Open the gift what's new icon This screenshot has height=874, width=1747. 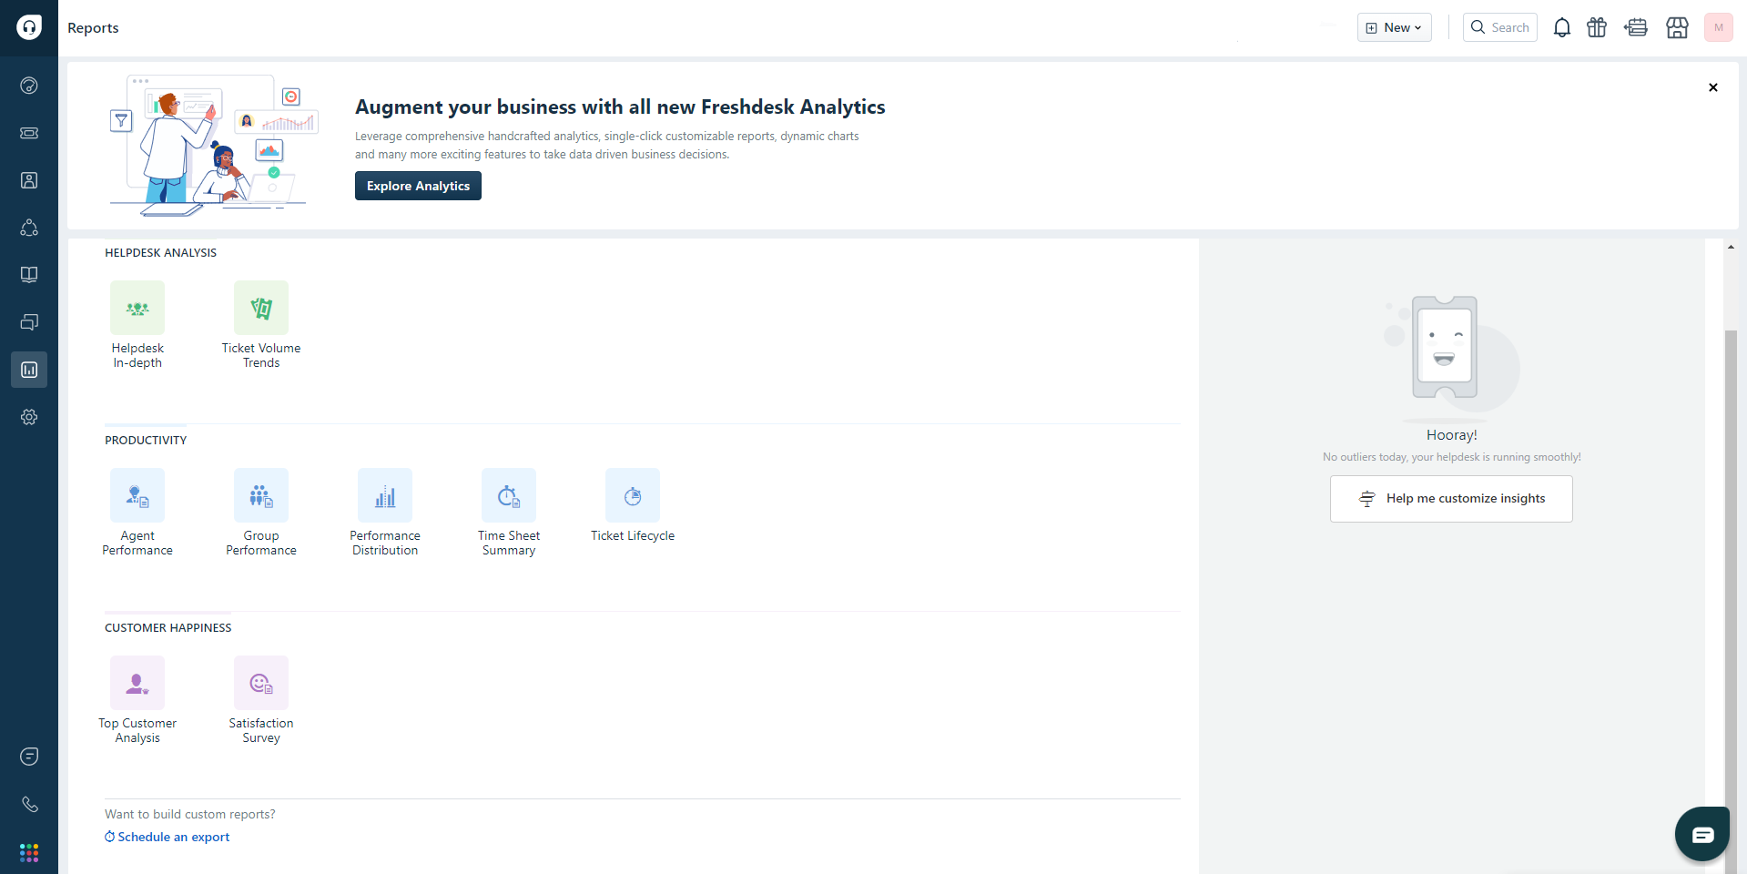click(1597, 27)
